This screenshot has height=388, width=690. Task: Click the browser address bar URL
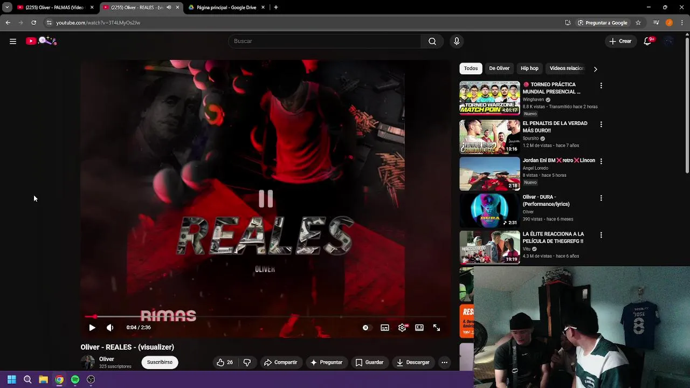98,23
